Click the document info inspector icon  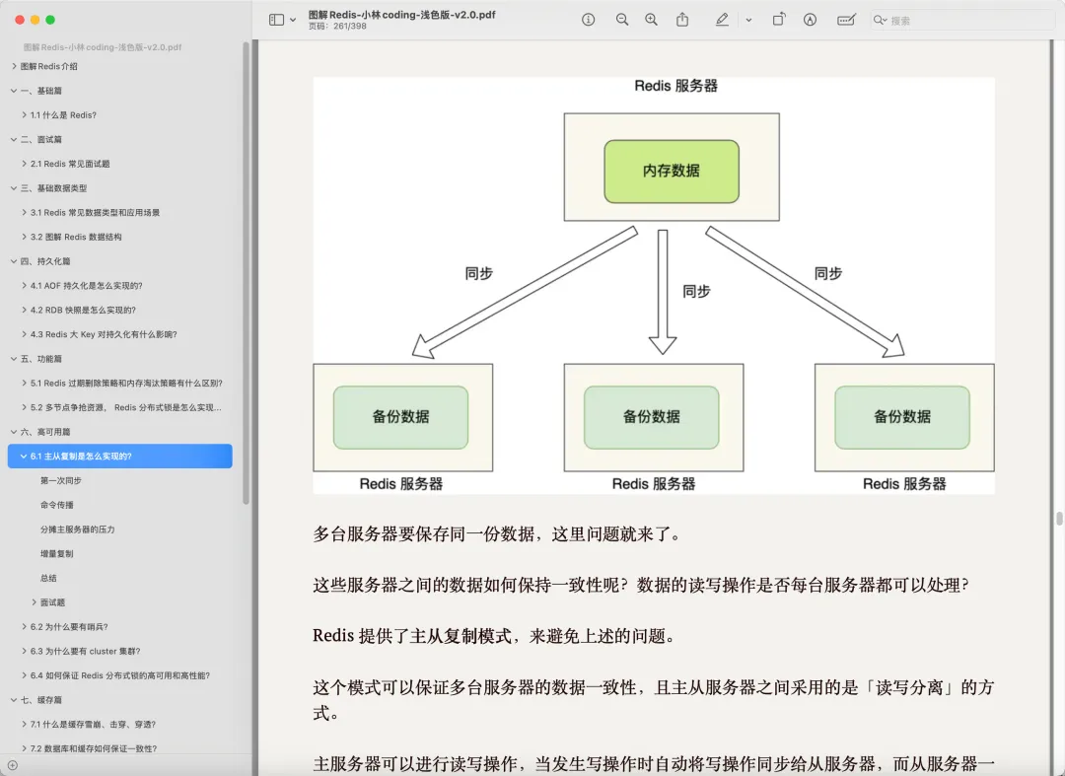[x=589, y=20]
